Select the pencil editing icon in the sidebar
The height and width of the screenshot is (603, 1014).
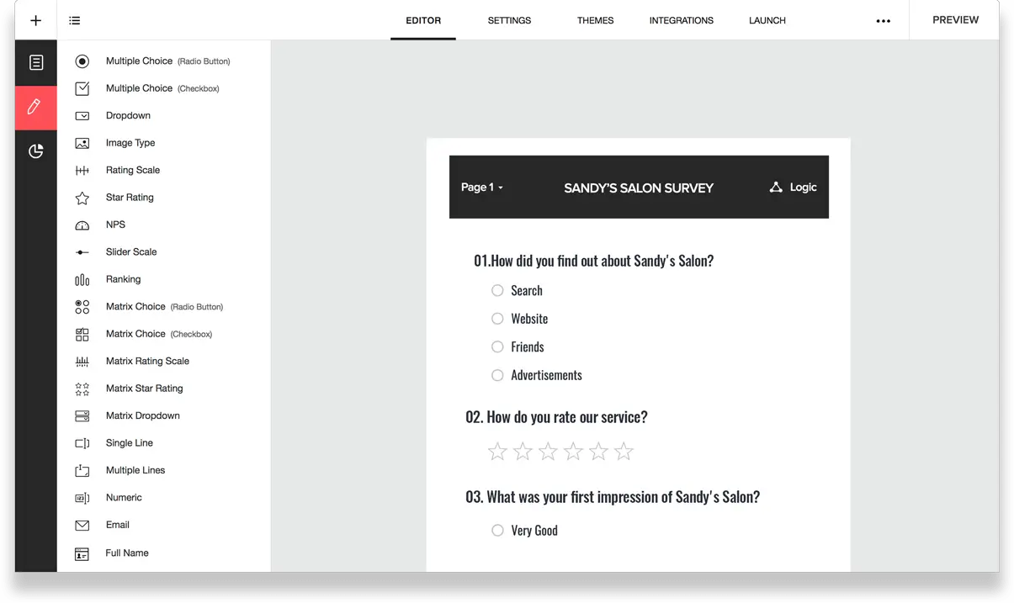[35, 108]
